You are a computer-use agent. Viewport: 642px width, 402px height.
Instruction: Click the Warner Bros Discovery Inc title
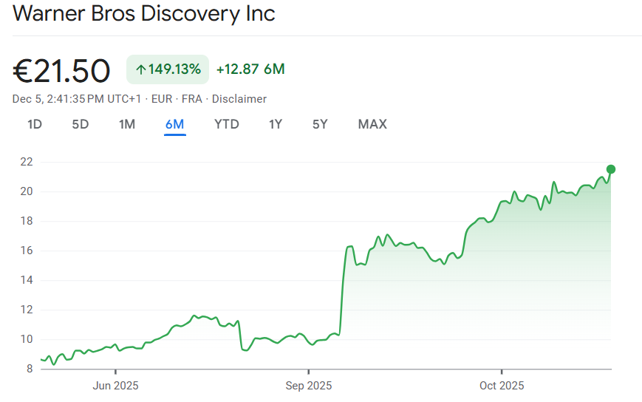[x=144, y=14]
